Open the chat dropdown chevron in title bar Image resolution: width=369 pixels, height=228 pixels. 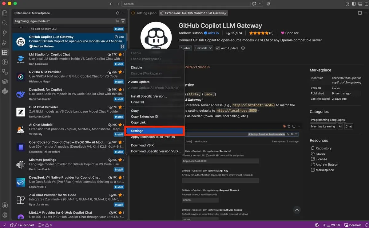coord(260,4)
